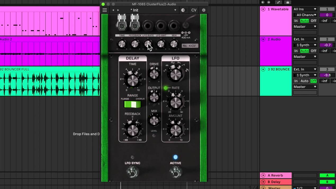This screenshot has width=336, height=189.
Task: Open the All Channels dropdown on Wavetable
Action: 305,15
